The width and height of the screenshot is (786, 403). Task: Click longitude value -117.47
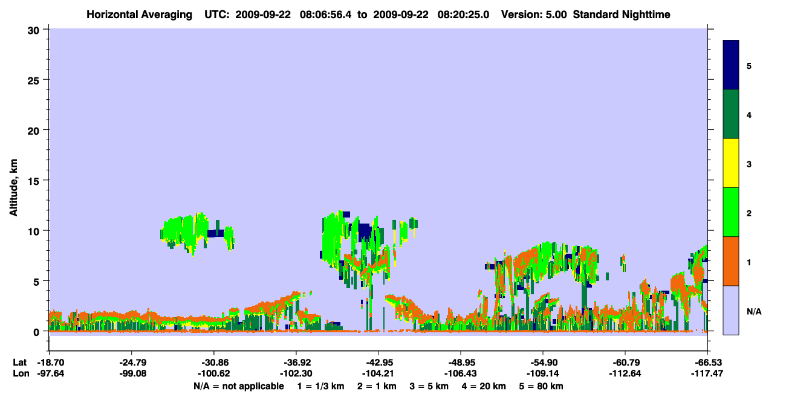pos(707,373)
